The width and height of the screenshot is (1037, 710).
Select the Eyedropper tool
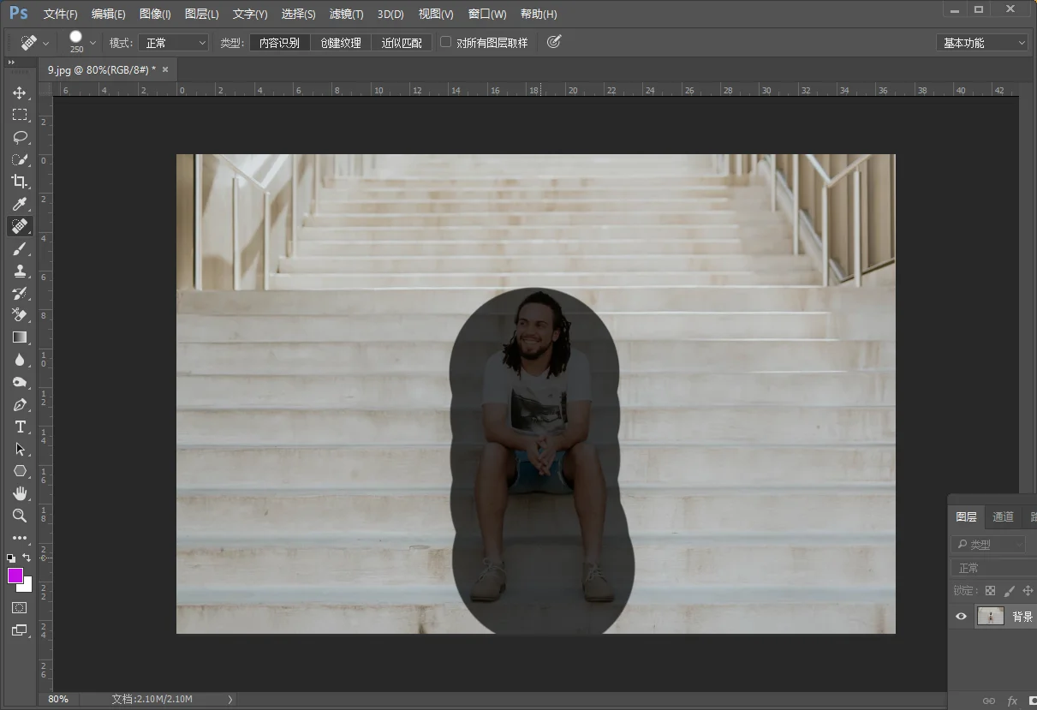point(20,204)
